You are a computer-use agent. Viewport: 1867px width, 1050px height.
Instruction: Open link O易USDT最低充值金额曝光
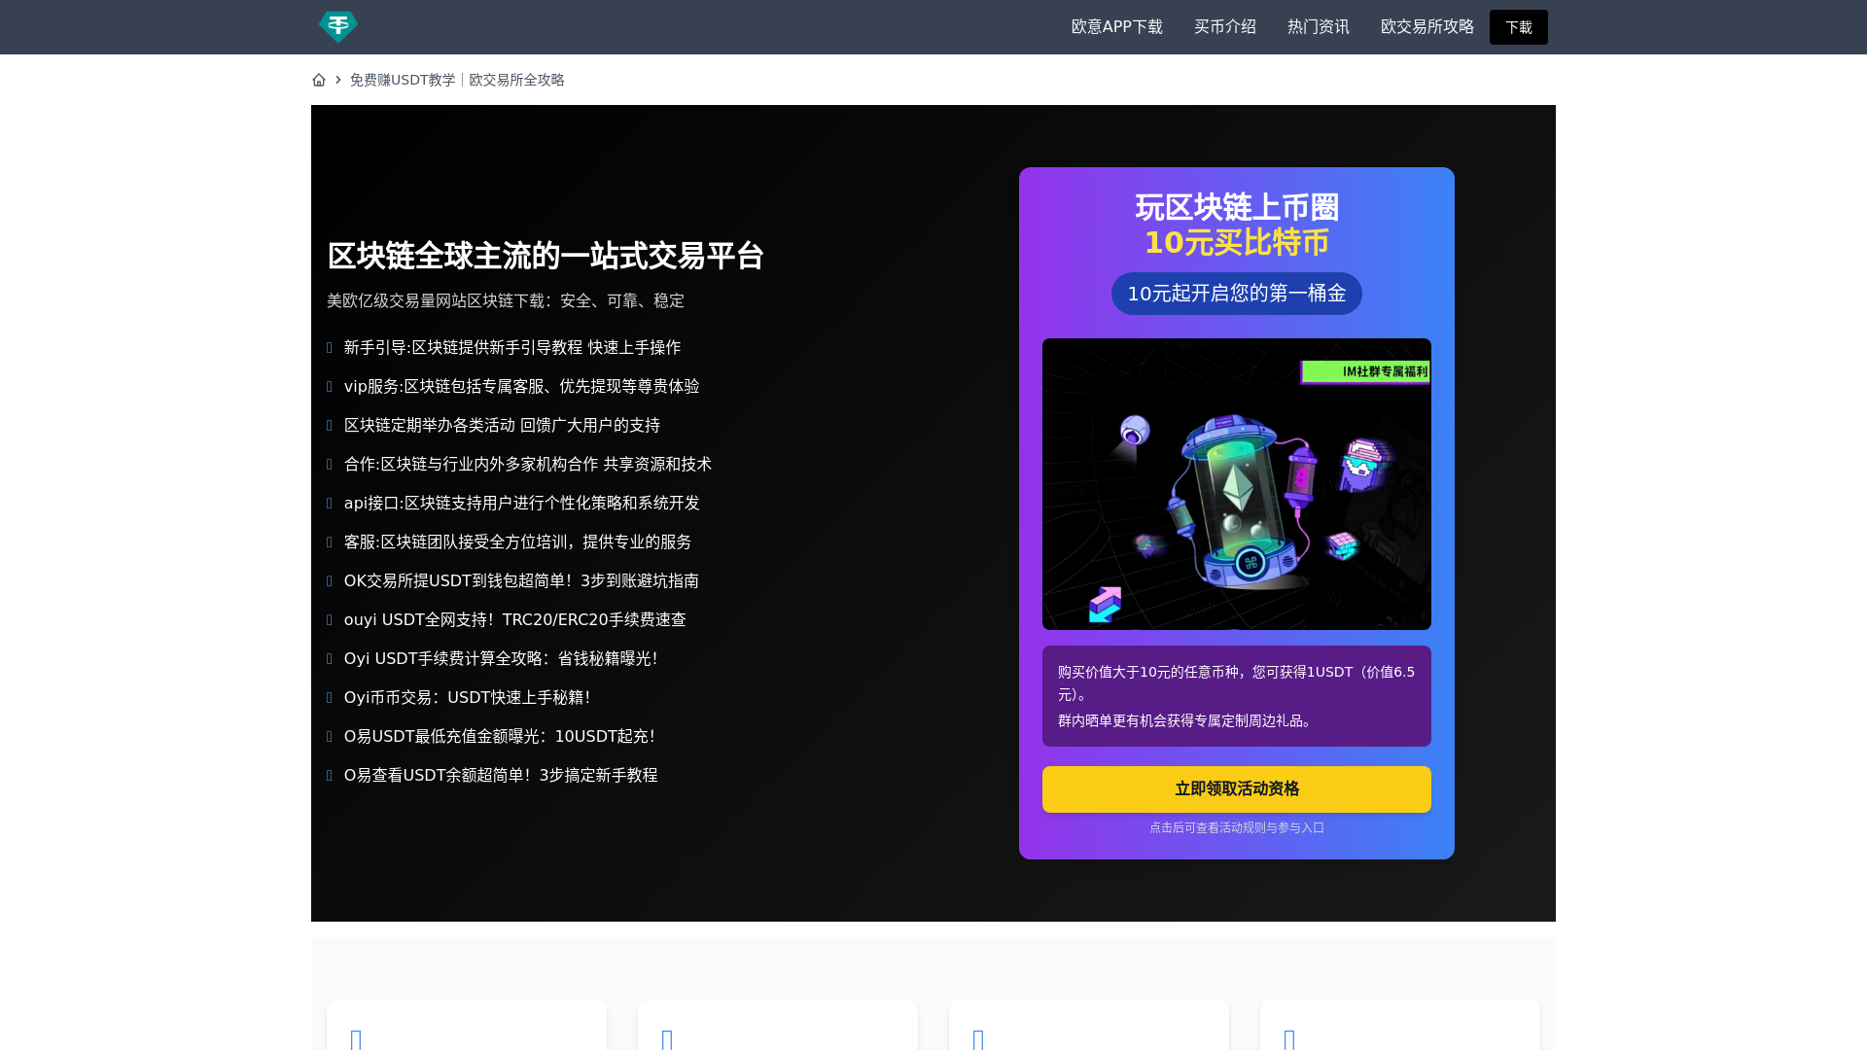[500, 737]
